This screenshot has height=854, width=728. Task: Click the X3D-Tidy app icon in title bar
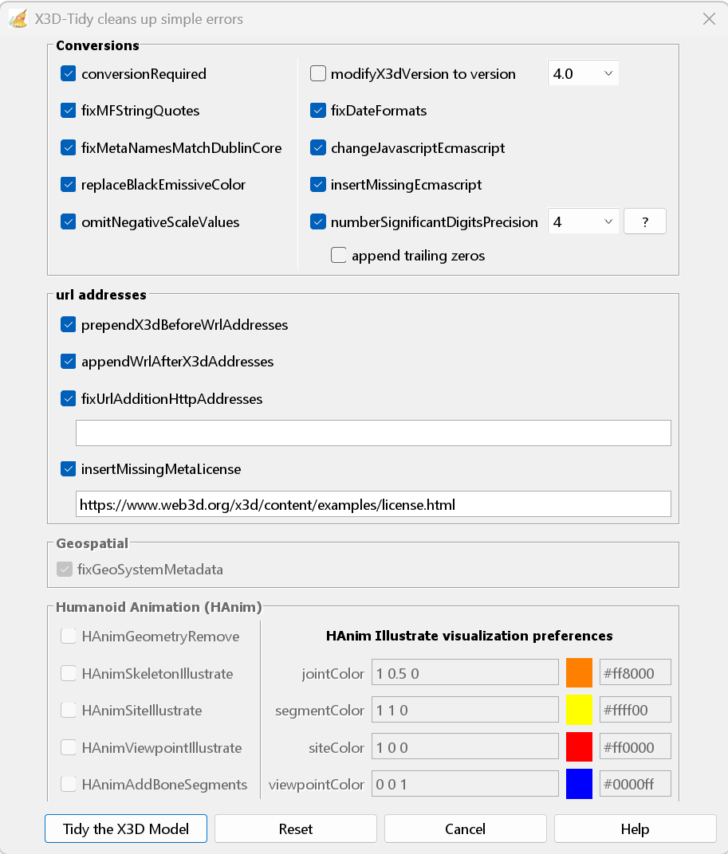[18, 19]
